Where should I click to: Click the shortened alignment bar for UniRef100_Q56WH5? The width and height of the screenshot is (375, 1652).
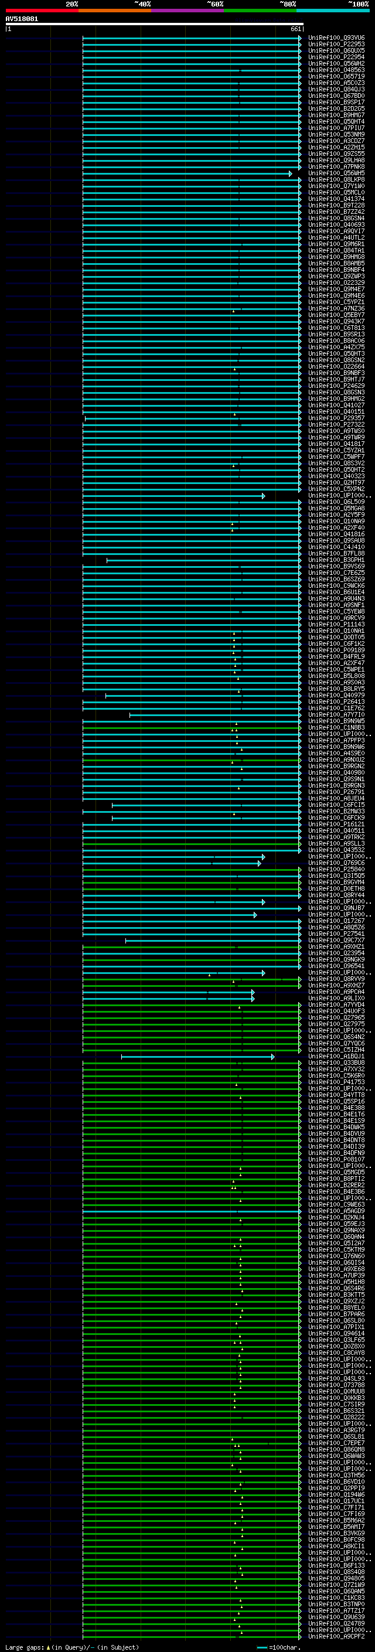point(186,173)
